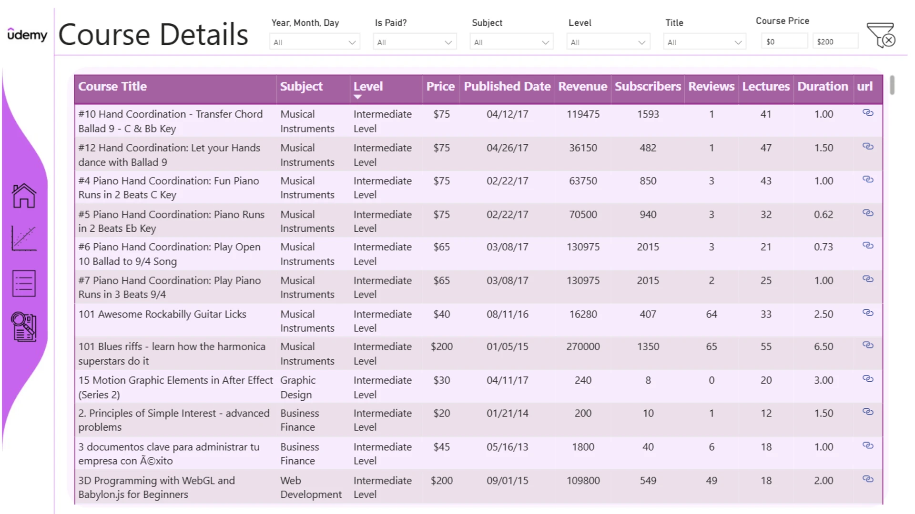Open the search document page icon
915x514 pixels.
tap(24, 326)
